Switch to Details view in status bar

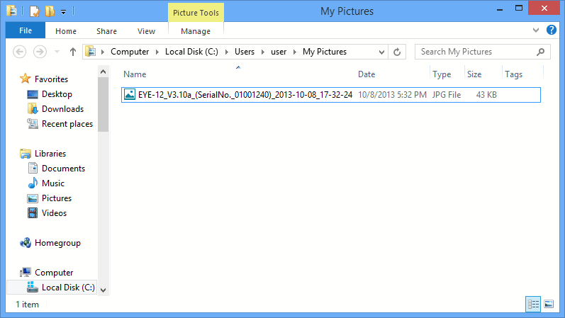(533, 305)
